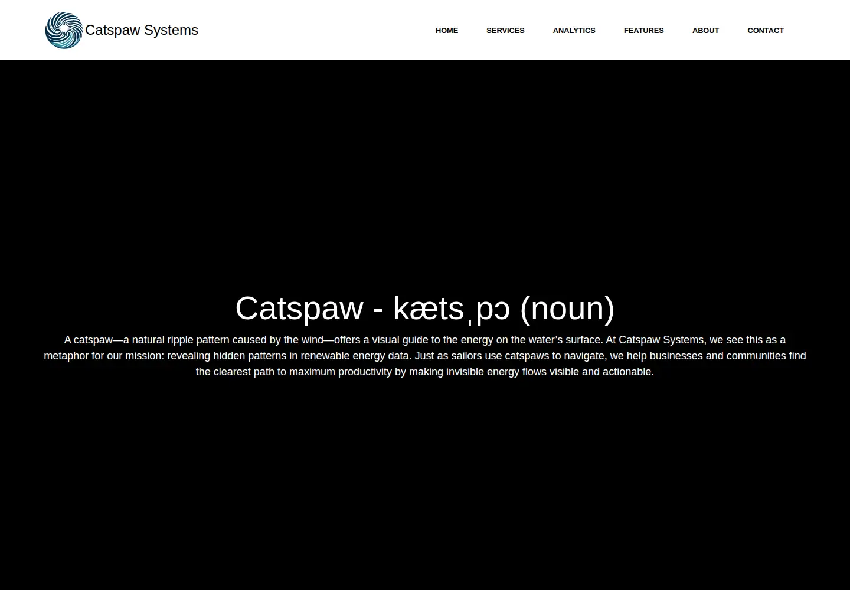This screenshot has height=590, width=850.
Task: Click the Catspaw Systems brand name
Action: (142, 30)
